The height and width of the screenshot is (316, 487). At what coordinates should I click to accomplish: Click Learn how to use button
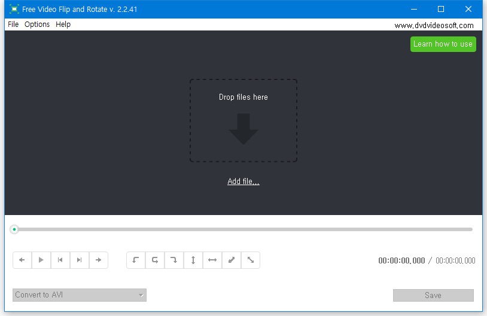point(443,44)
